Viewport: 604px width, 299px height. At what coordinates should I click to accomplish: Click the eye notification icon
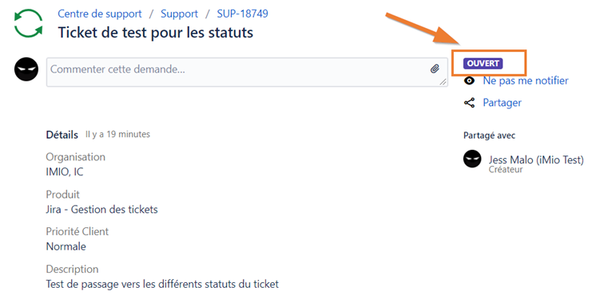[x=469, y=81]
